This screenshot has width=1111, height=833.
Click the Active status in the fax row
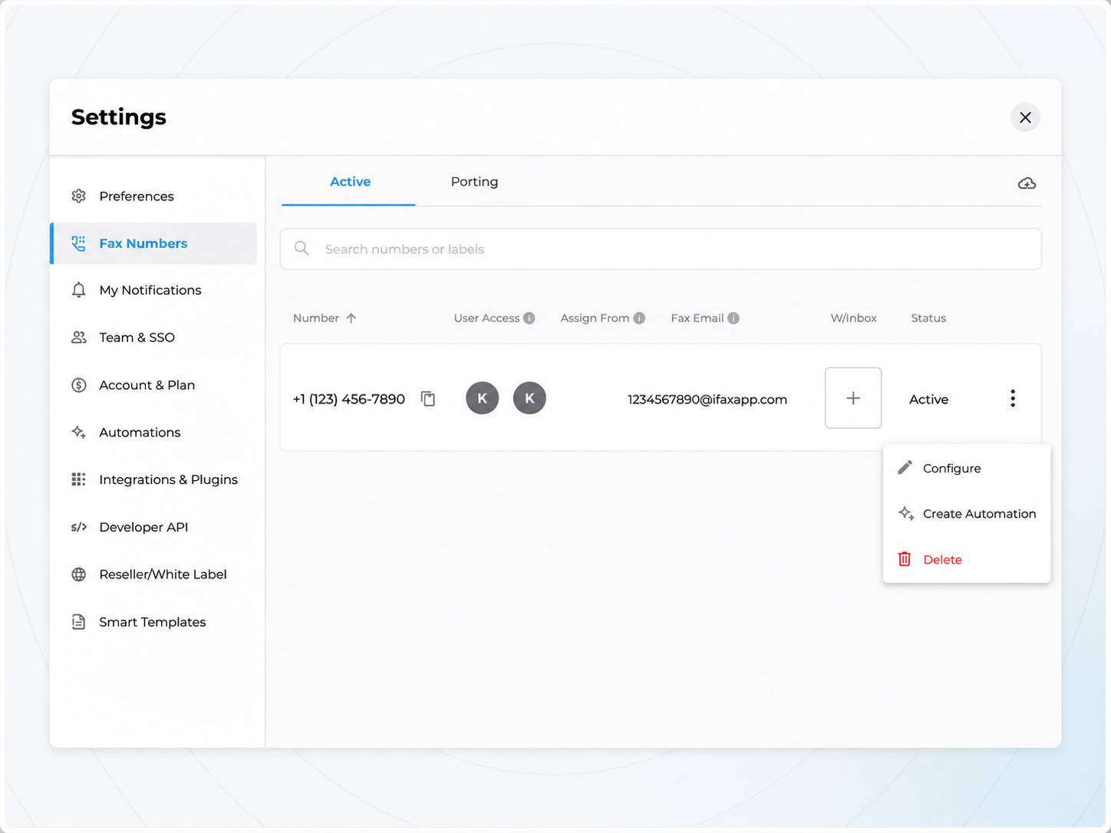tap(928, 399)
